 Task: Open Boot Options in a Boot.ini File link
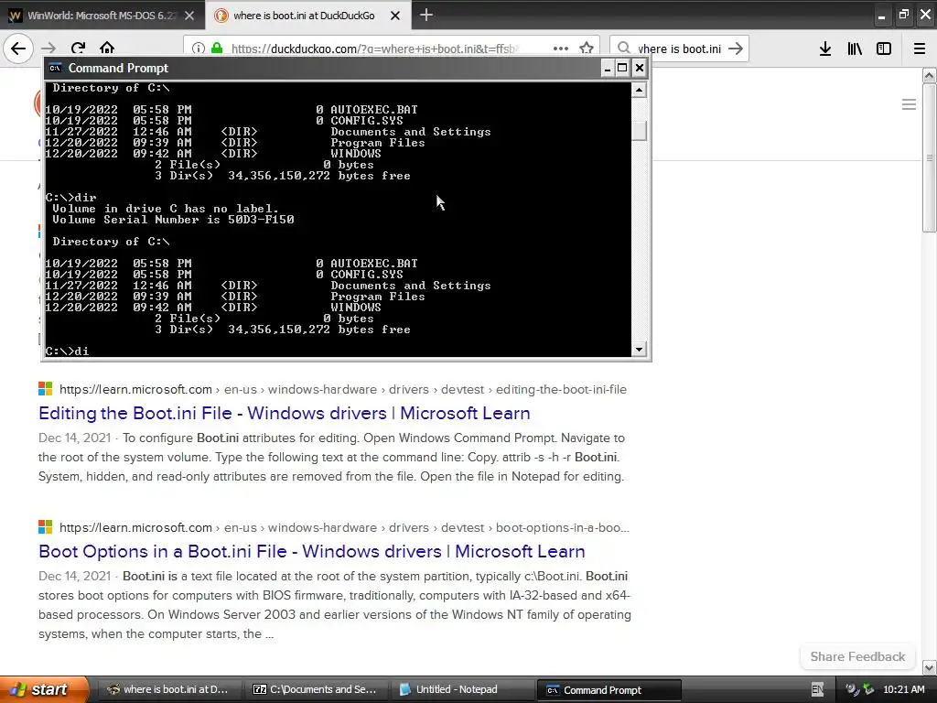tap(312, 551)
